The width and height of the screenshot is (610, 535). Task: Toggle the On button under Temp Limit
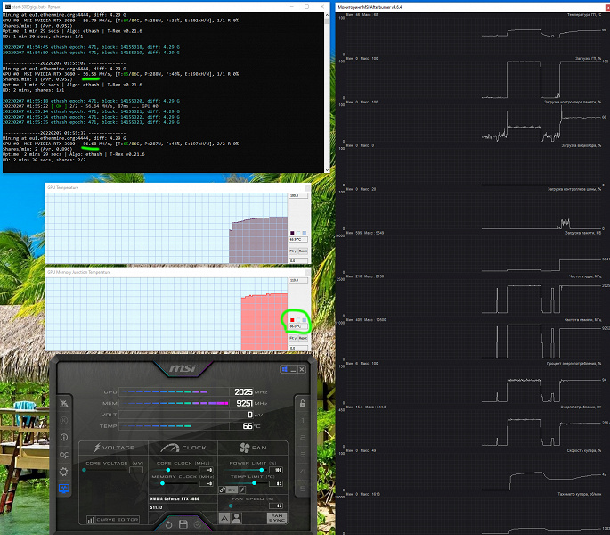coord(232,490)
